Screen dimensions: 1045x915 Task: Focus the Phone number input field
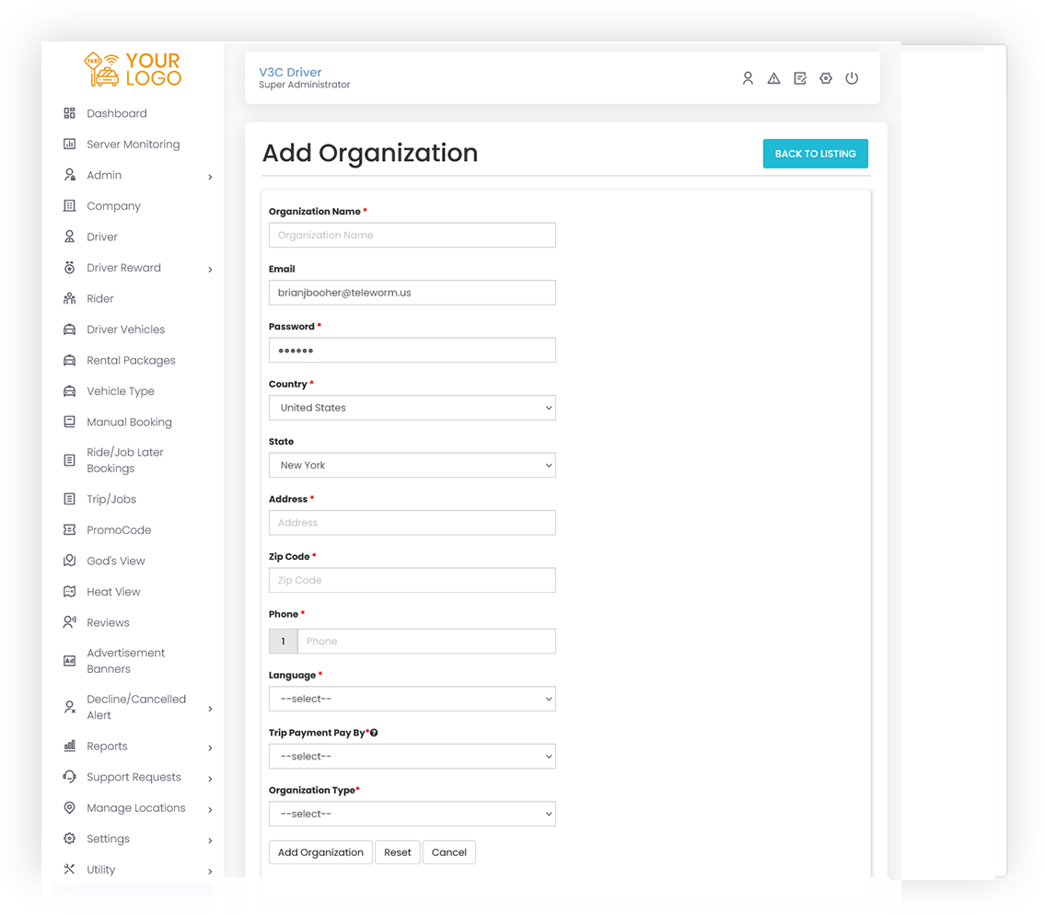pyautogui.click(x=426, y=641)
